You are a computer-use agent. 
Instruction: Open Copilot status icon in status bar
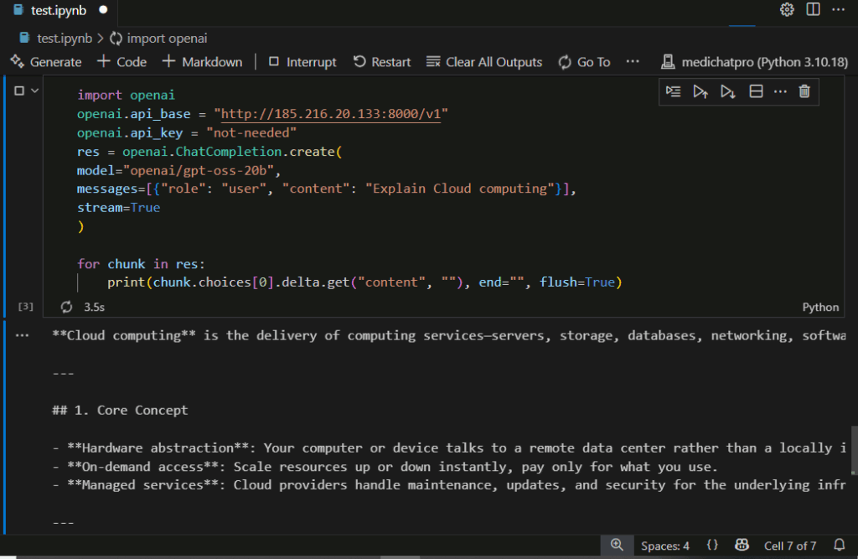click(x=741, y=545)
